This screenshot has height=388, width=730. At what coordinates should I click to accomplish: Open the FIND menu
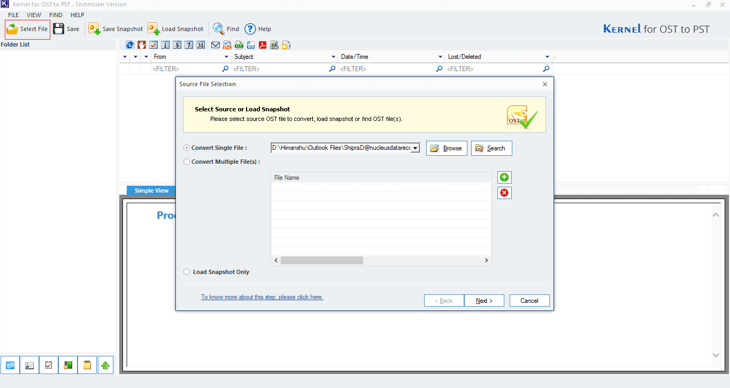(56, 15)
